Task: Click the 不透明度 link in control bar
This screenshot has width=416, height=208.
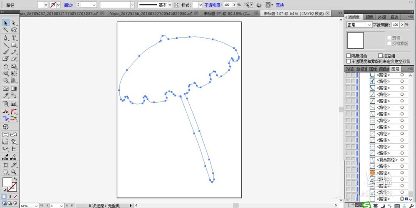Action: point(213,5)
